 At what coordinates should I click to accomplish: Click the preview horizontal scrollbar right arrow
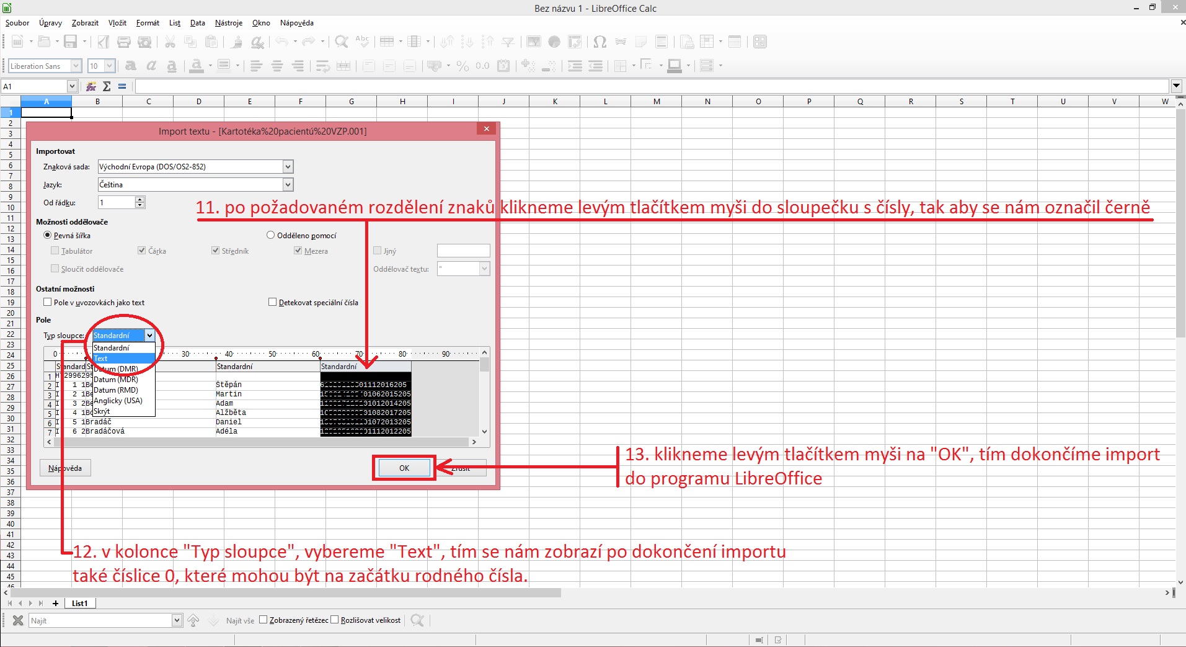[x=474, y=442]
